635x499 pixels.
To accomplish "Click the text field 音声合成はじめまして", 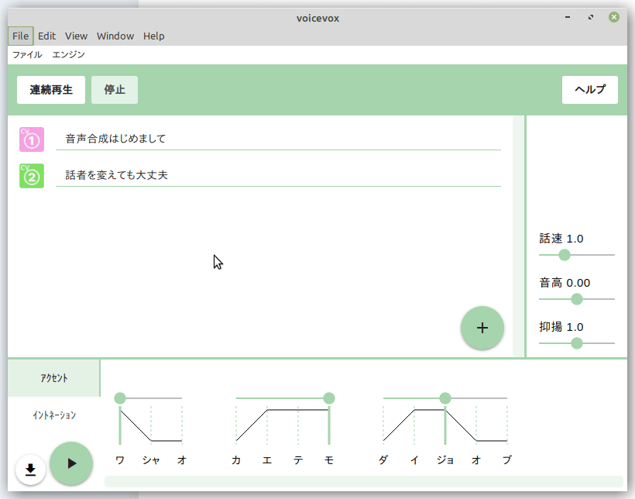I will 278,139.
